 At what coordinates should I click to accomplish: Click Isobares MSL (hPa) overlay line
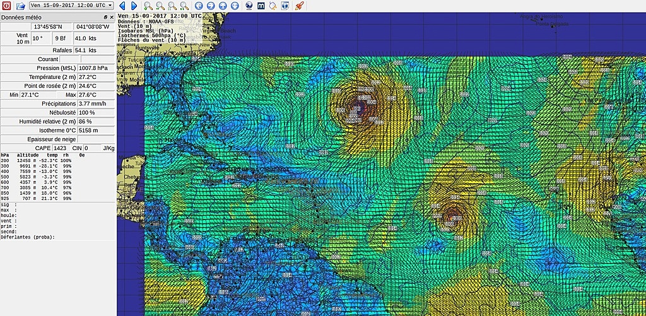(x=144, y=30)
